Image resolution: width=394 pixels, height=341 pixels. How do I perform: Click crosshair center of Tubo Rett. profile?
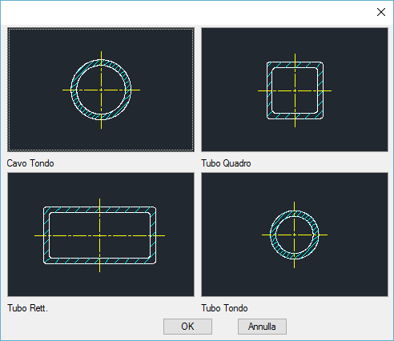pos(99,235)
